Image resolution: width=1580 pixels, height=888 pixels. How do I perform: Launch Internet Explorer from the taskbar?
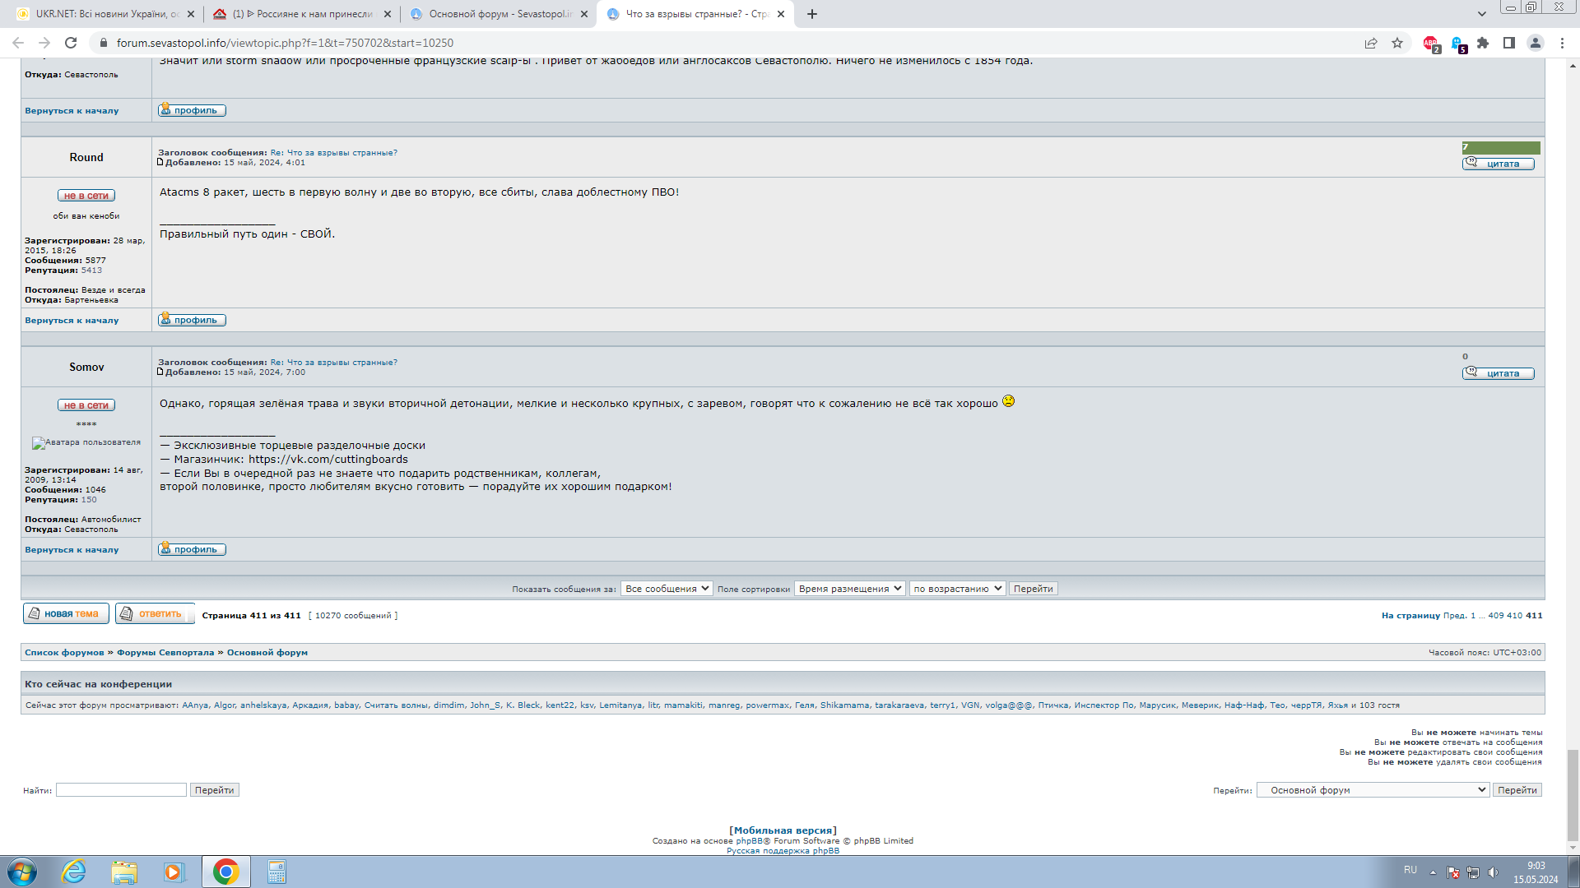point(74,872)
